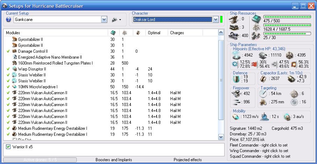Click the Warp Disruptor II module icon
The height and width of the screenshot is (164, 317).
click(x=14, y=69)
